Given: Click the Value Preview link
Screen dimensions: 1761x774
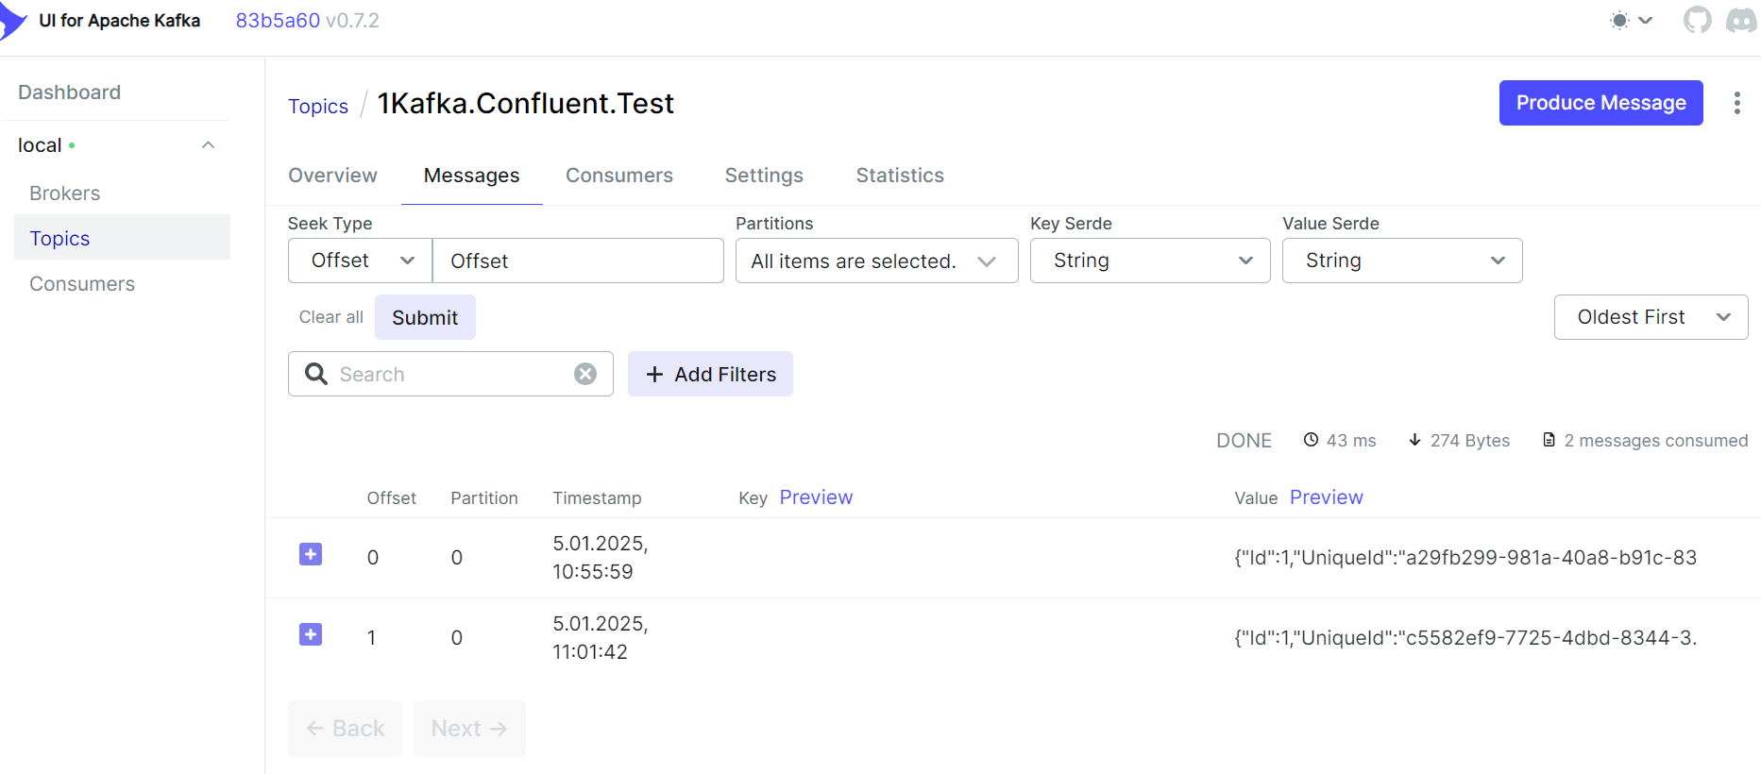Looking at the screenshot, I should coord(1326,497).
